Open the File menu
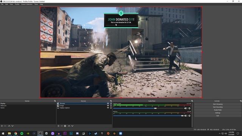This screenshot has width=242, height=136. click(2, 4)
